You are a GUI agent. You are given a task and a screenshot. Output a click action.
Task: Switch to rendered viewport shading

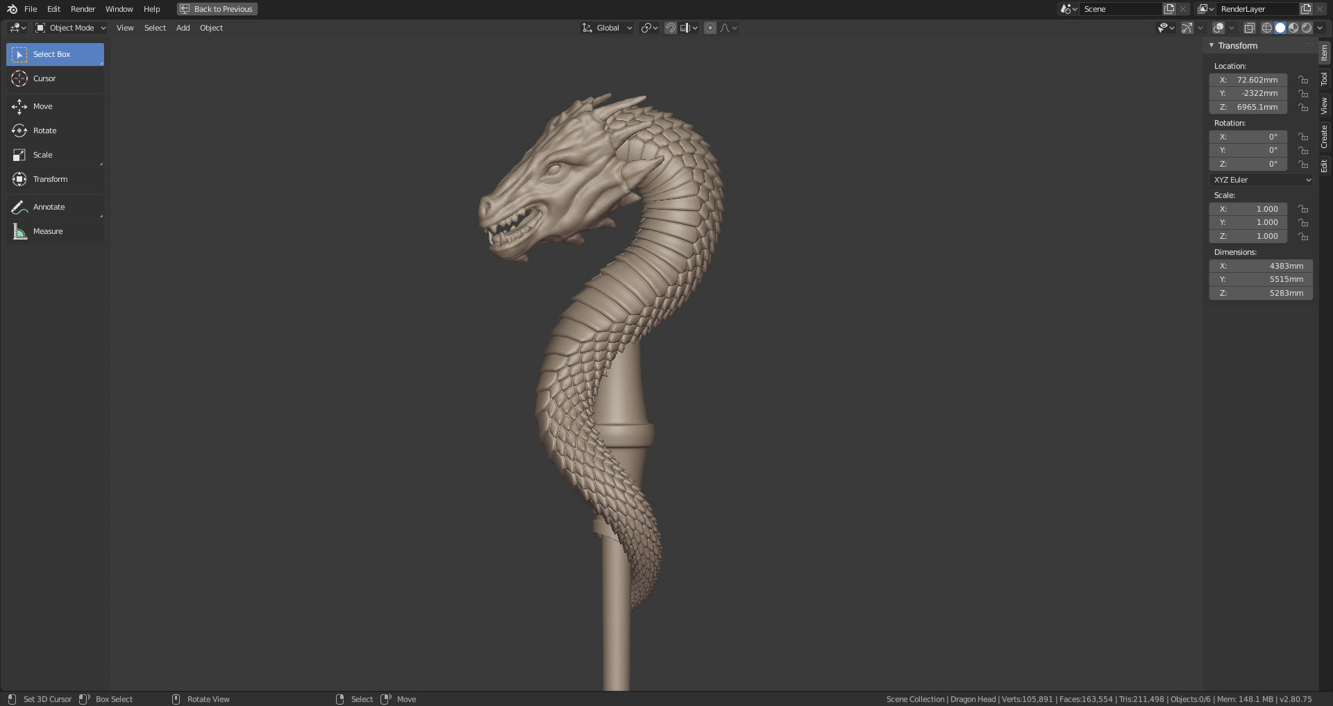1307,28
